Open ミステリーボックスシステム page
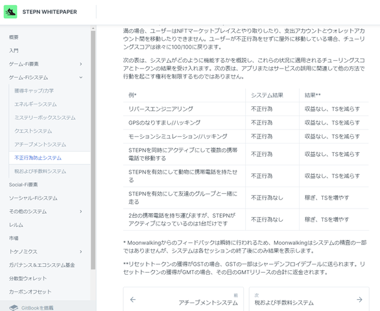The image size is (380, 311). pos(45,118)
